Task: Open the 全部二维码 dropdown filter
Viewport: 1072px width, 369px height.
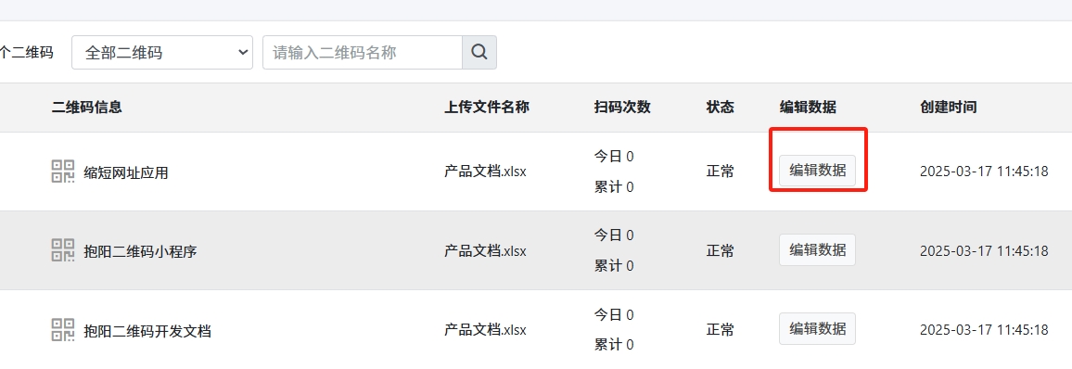Action: tap(162, 53)
